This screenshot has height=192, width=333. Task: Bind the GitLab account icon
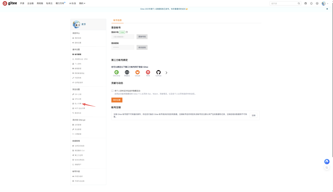(x=137, y=72)
